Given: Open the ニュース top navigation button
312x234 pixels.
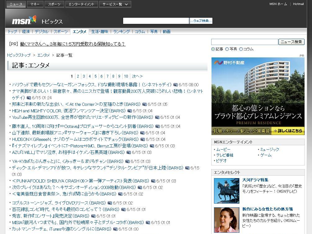Looking at the screenshot, I should 16,4.
